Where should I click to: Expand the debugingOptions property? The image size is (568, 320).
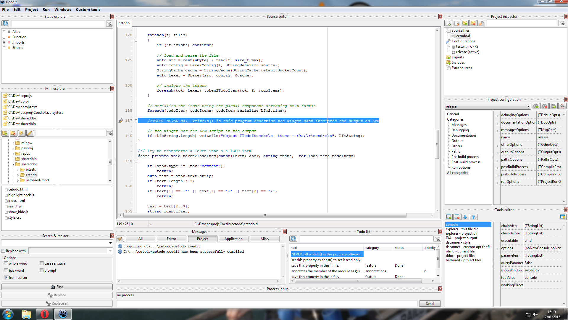497,116
